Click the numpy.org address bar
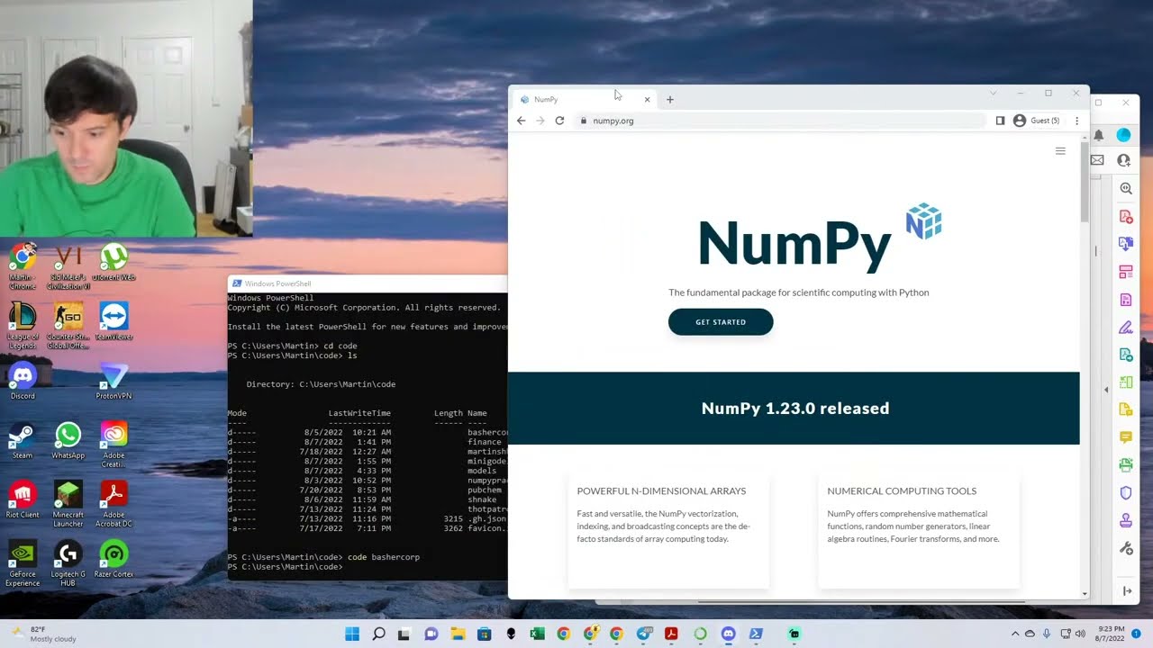Image resolution: width=1153 pixels, height=648 pixels. coord(779,121)
